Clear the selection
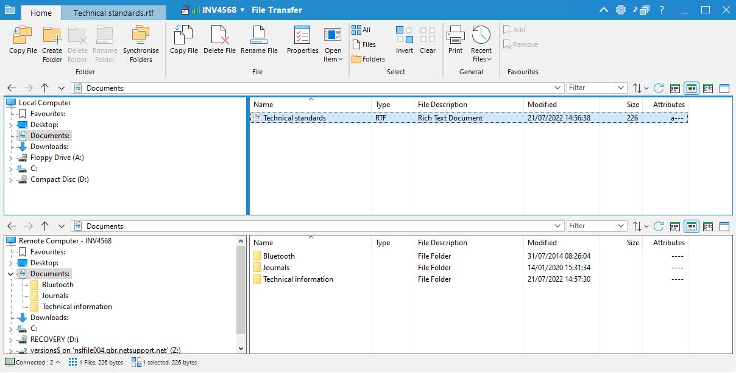The image size is (736, 373). [428, 40]
